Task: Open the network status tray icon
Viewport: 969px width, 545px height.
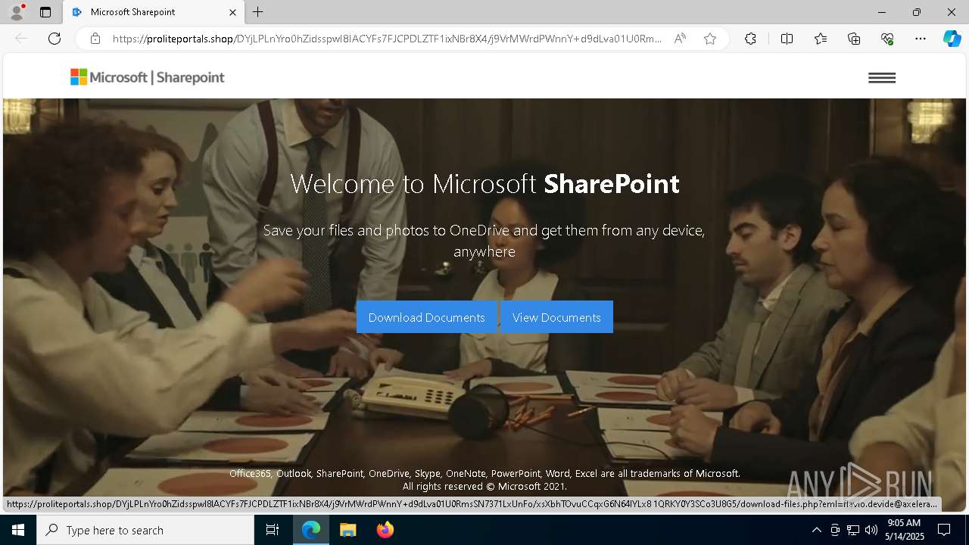Action: [853, 530]
